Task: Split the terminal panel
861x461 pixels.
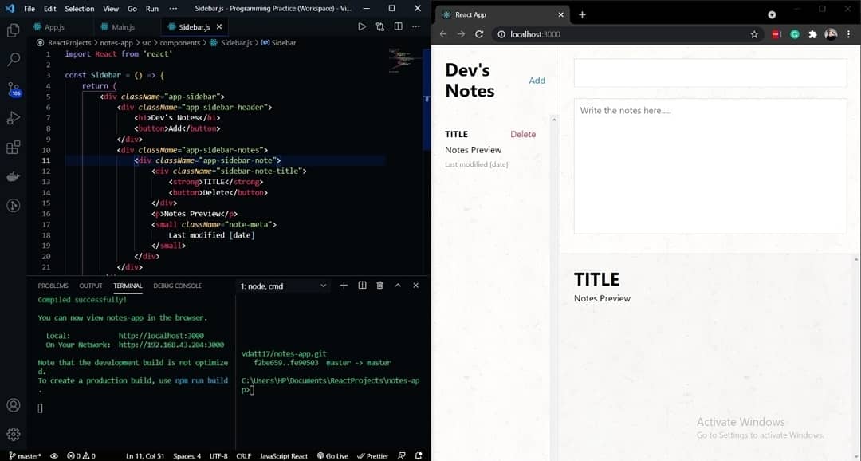Action: [x=362, y=286]
